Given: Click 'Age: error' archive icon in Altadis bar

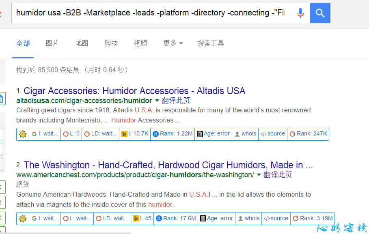Looking at the screenshot, I should pos(214,134).
